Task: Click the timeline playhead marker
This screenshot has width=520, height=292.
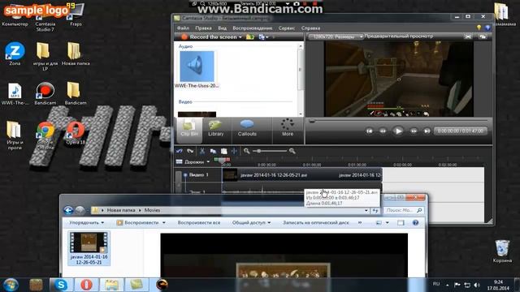Action: [222, 161]
